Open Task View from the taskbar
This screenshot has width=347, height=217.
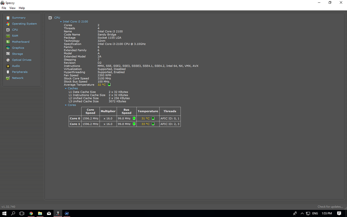[22, 214]
